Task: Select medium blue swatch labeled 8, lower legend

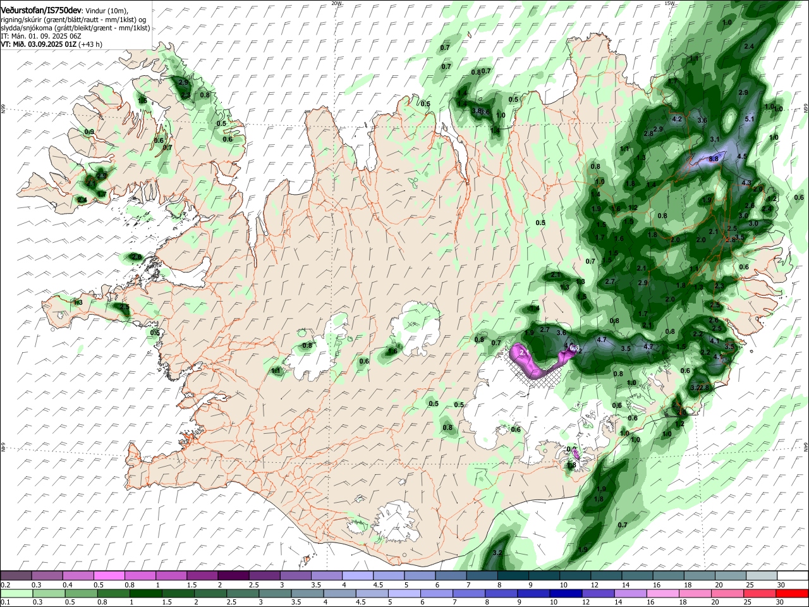Action: pos(501,593)
